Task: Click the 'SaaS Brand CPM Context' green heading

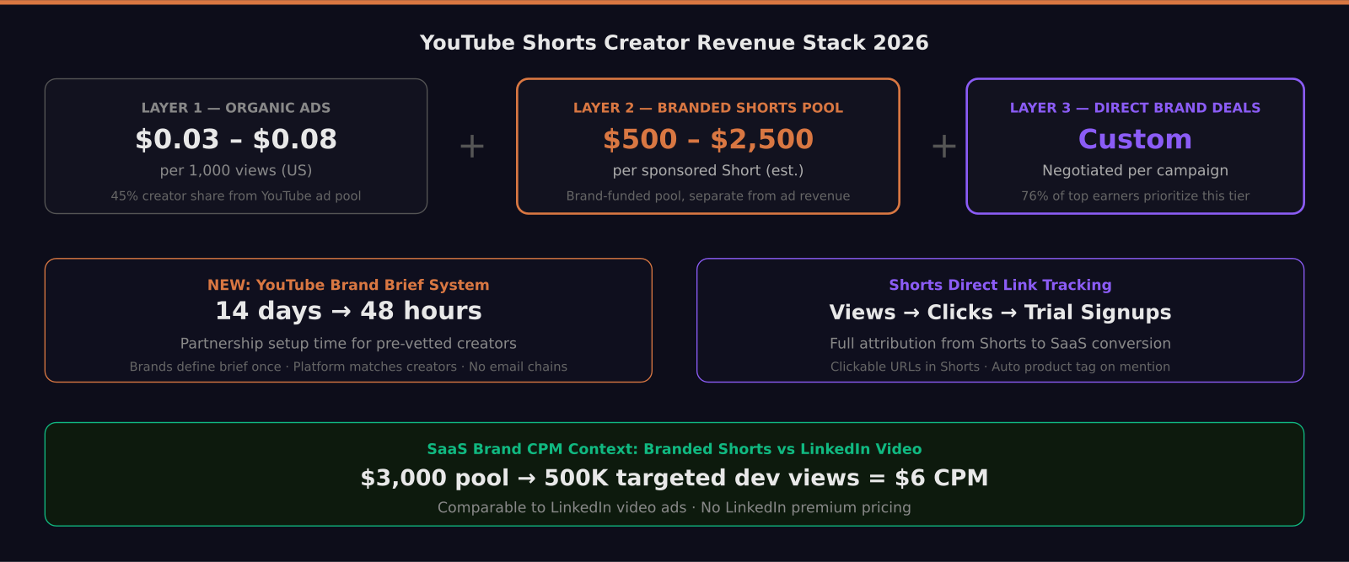Action: tap(674, 449)
